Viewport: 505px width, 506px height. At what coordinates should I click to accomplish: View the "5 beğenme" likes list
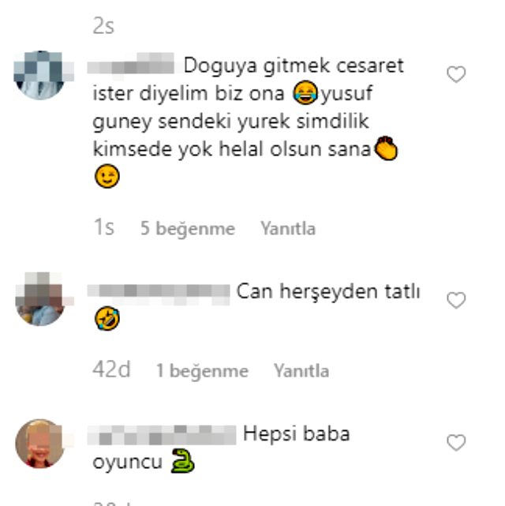point(188,228)
